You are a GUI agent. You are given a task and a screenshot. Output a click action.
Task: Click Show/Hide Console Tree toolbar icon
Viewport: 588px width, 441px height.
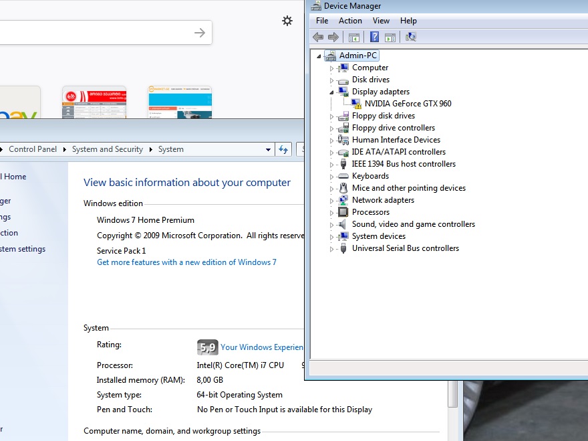pos(354,37)
